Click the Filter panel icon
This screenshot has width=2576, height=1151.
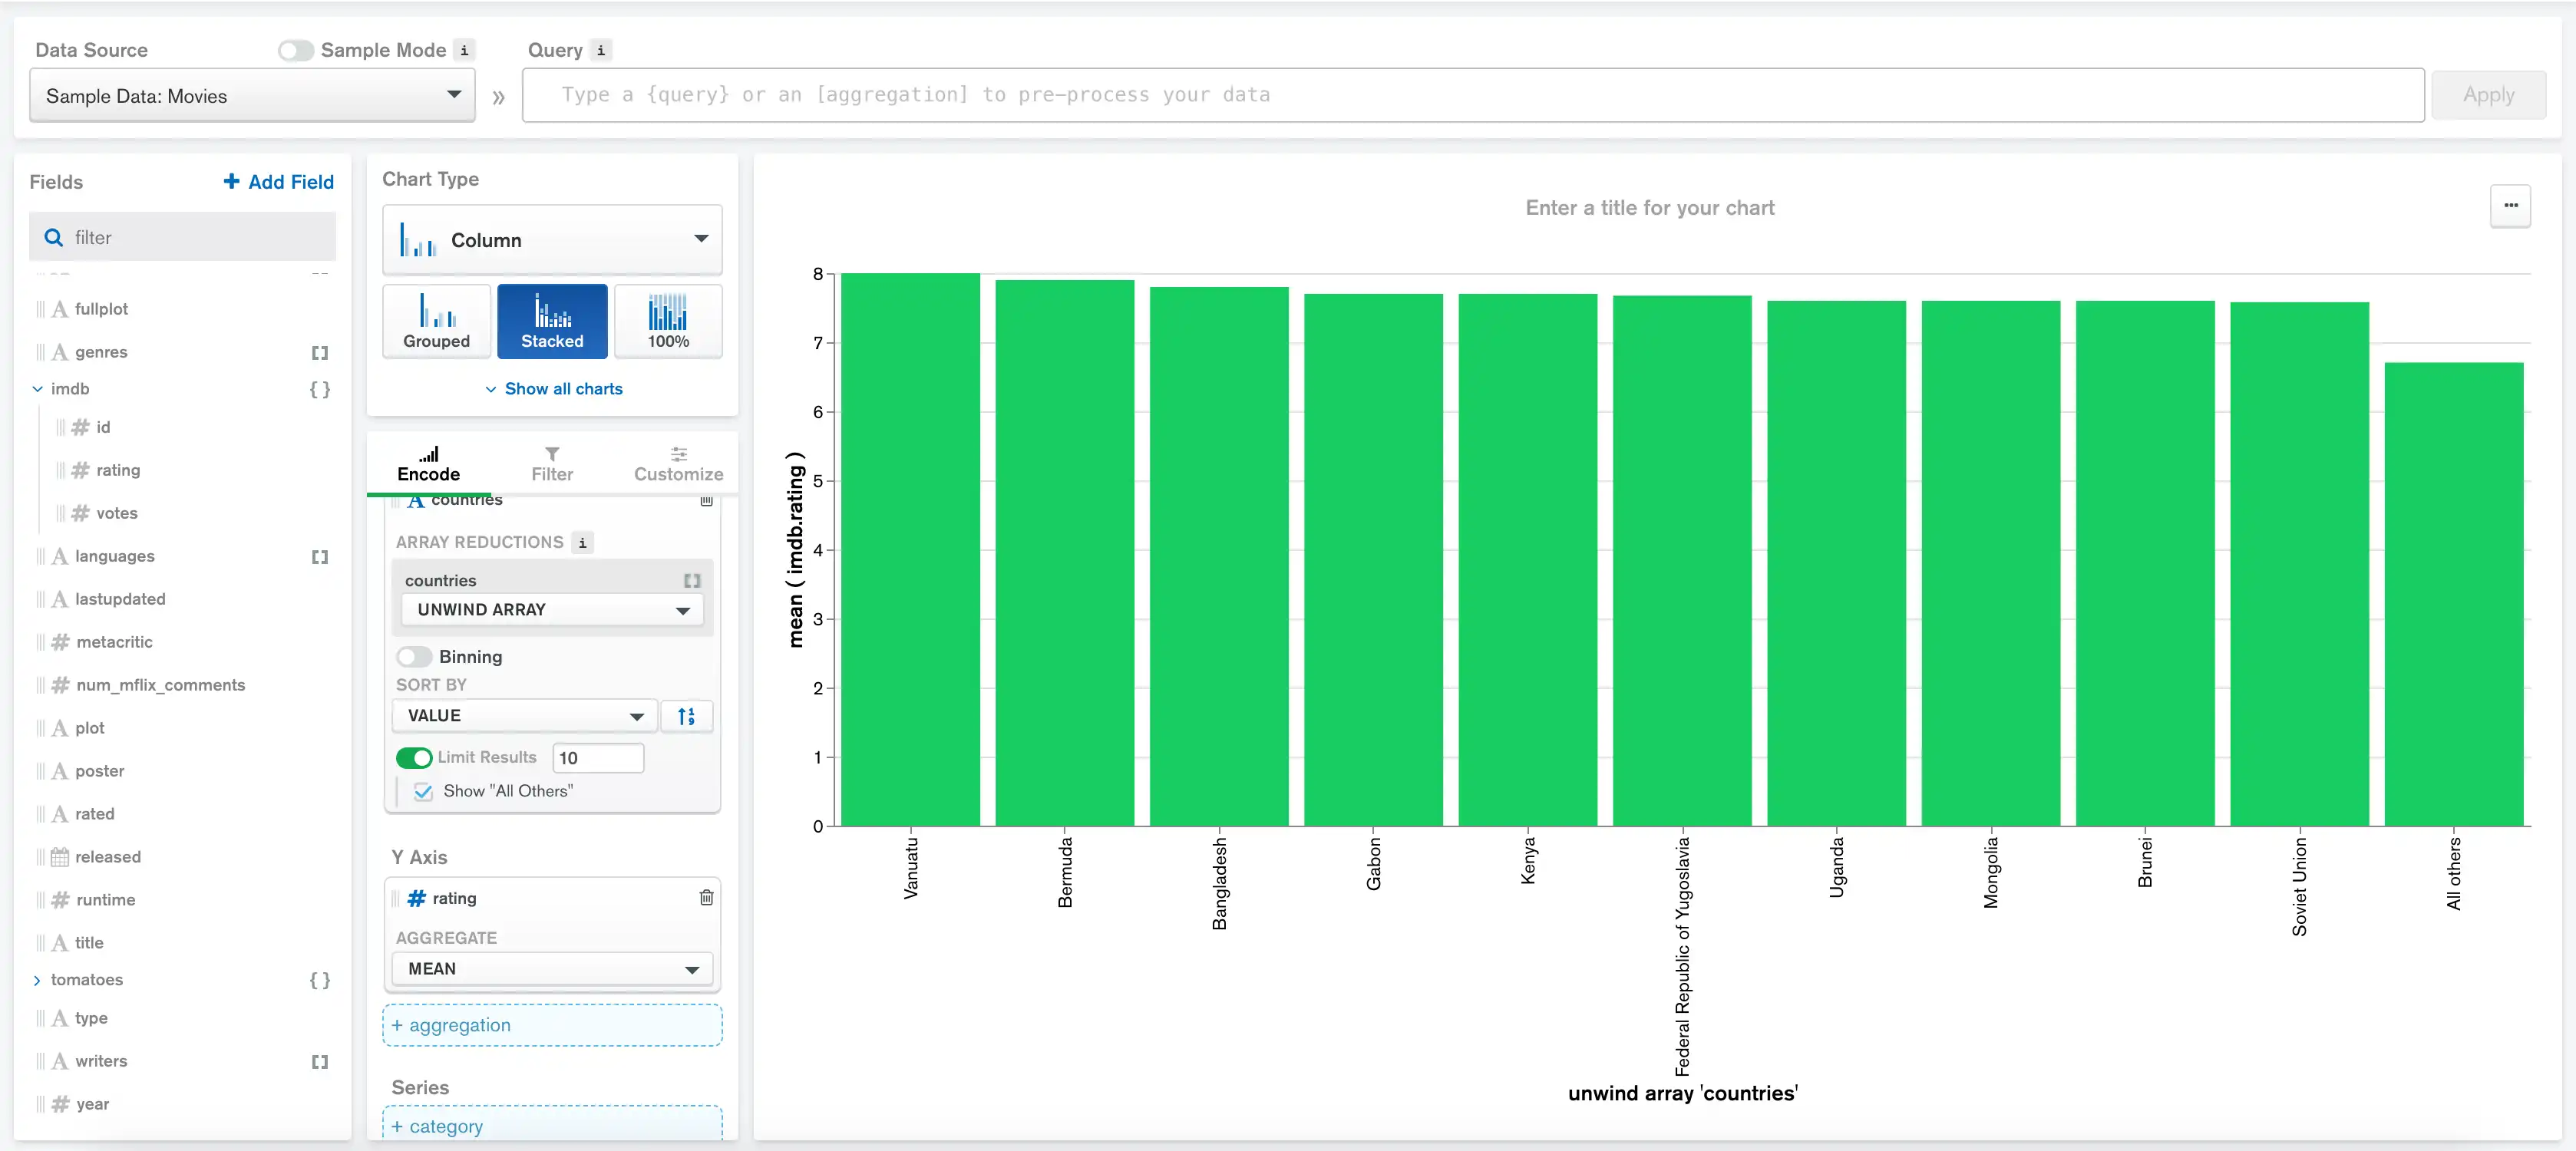552,461
